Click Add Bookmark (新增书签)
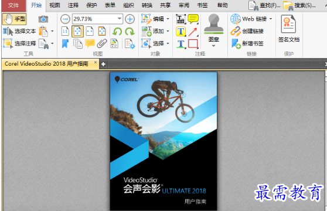 (247, 43)
